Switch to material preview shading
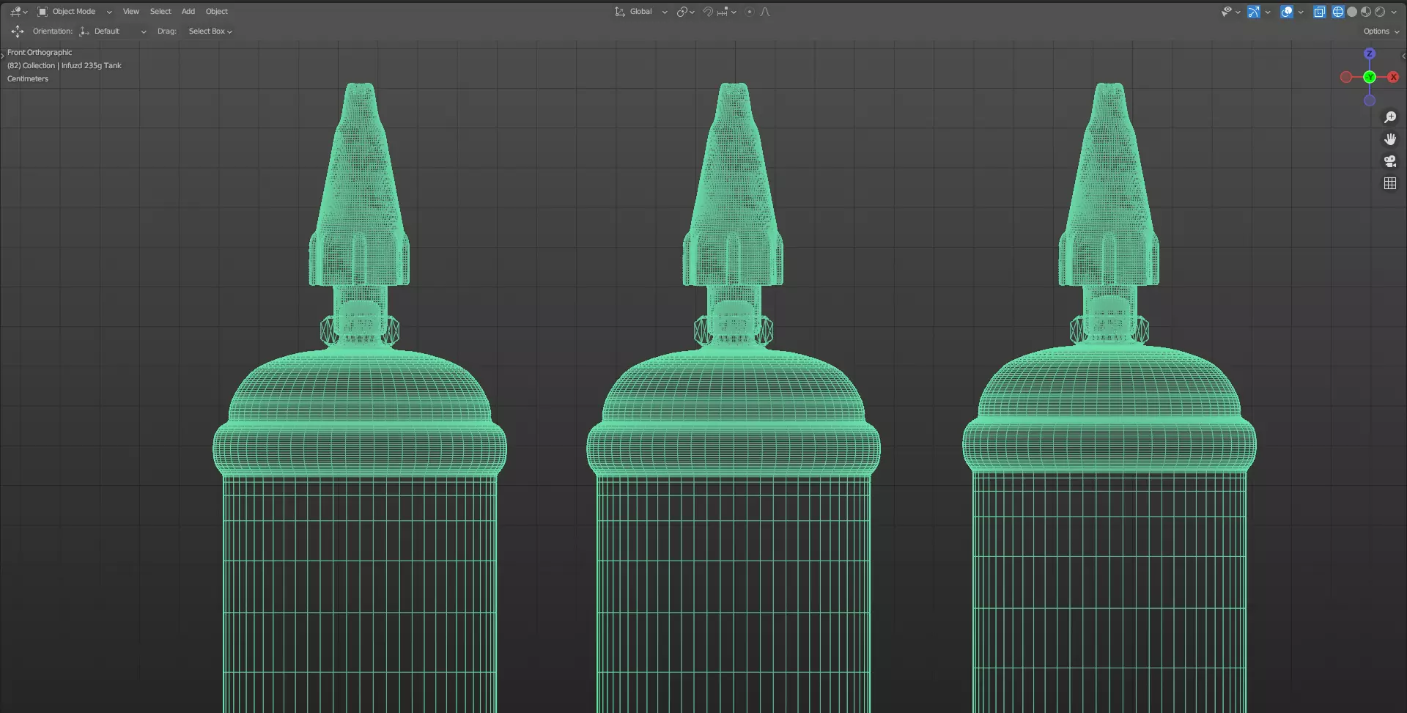Image resolution: width=1407 pixels, height=713 pixels. coord(1366,12)
